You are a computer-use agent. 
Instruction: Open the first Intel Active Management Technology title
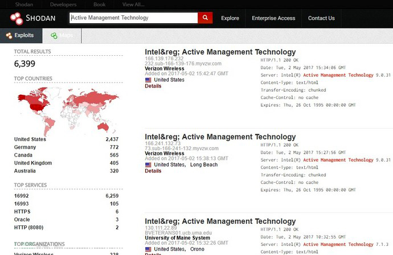(220, 52)
